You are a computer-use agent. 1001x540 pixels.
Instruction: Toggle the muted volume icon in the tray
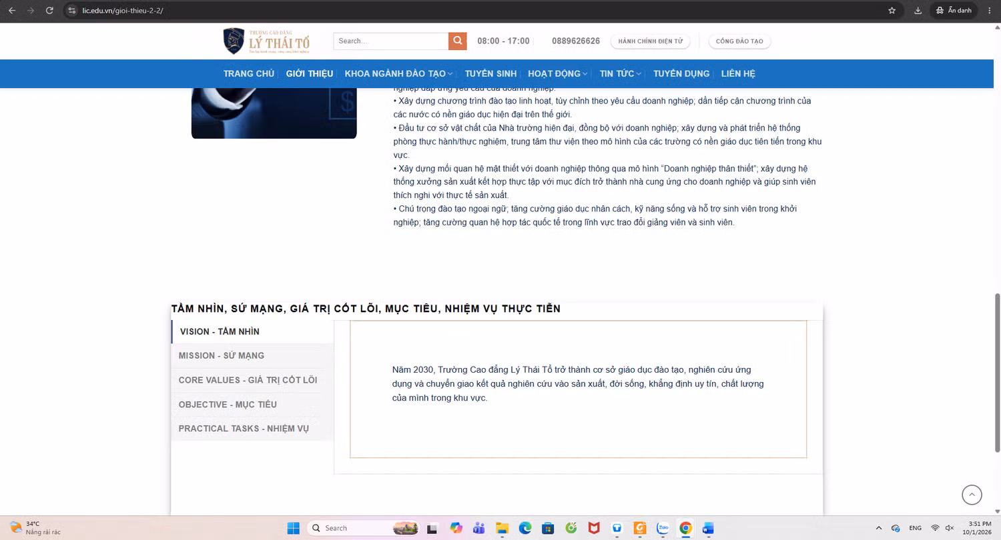[950, 528]
